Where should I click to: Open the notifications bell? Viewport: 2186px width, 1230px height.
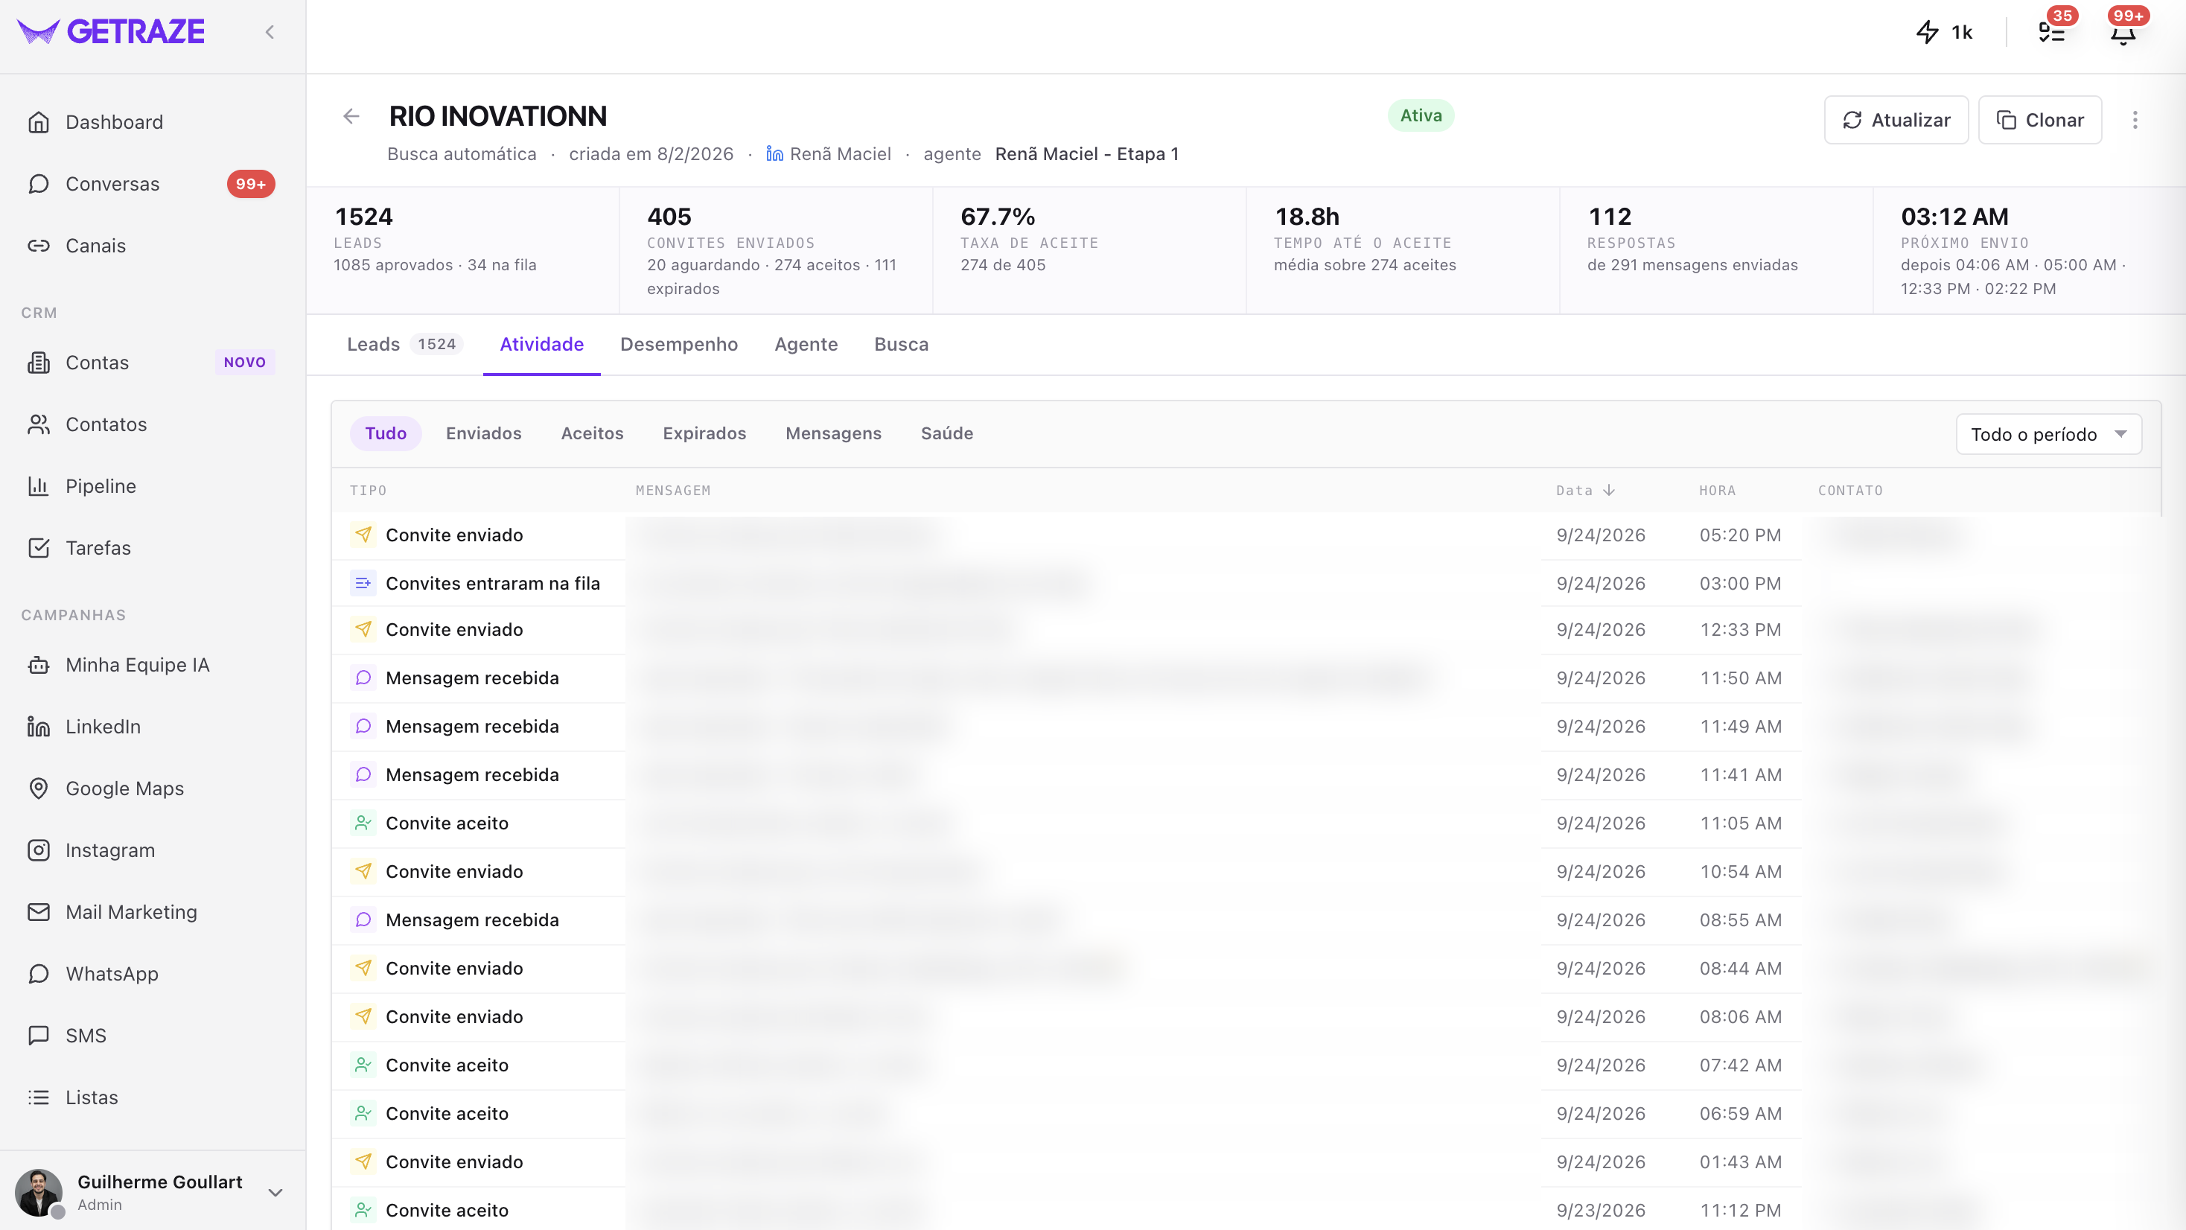[2123, 32]
